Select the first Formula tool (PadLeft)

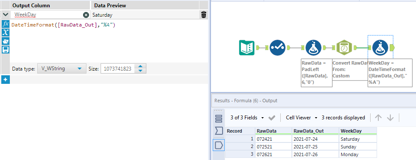[x=313, y=48]
